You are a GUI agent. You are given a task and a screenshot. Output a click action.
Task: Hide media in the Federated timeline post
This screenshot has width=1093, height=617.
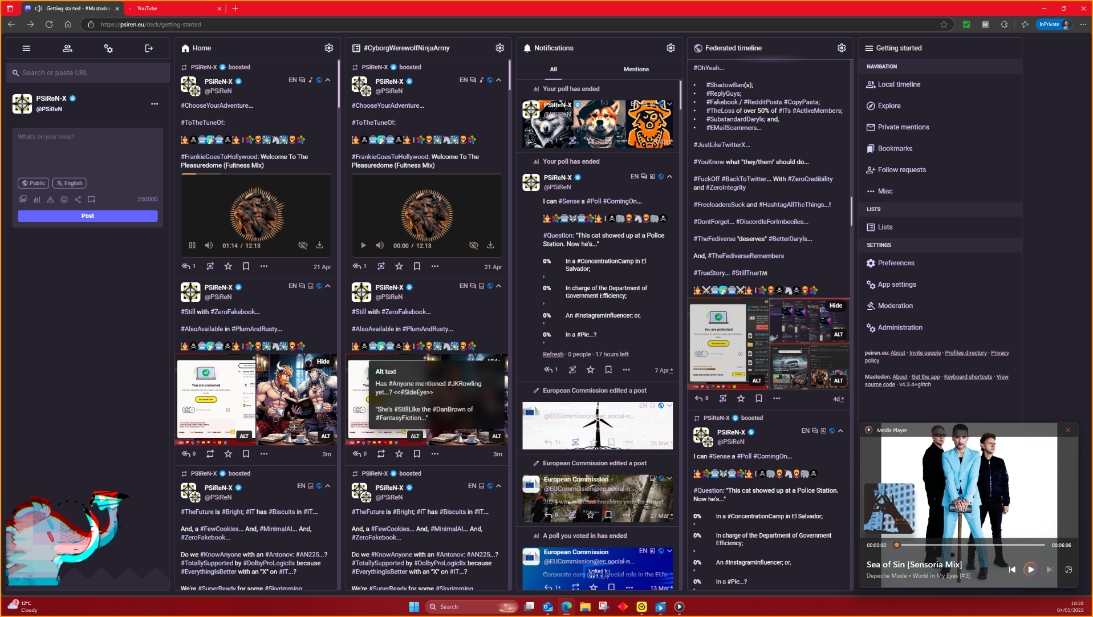click(x=836, y=306)
